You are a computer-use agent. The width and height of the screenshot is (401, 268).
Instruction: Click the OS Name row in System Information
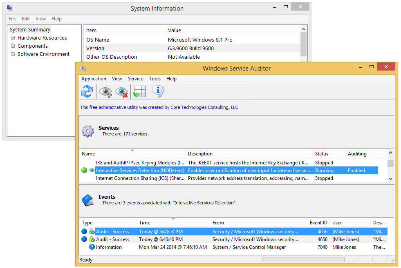coord(193,40)
